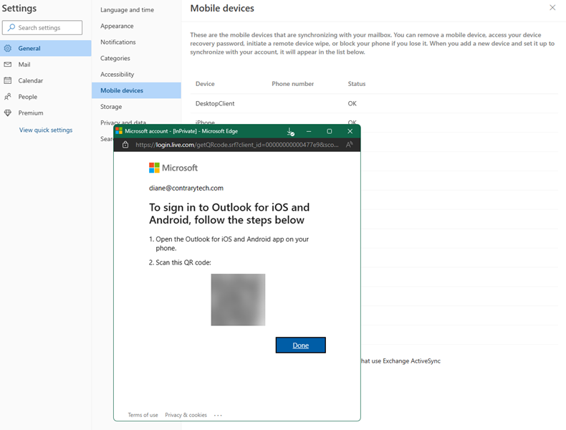The image size is (566, 430).
Task: Open the People settings category
Action: click(x=45, y=97)
